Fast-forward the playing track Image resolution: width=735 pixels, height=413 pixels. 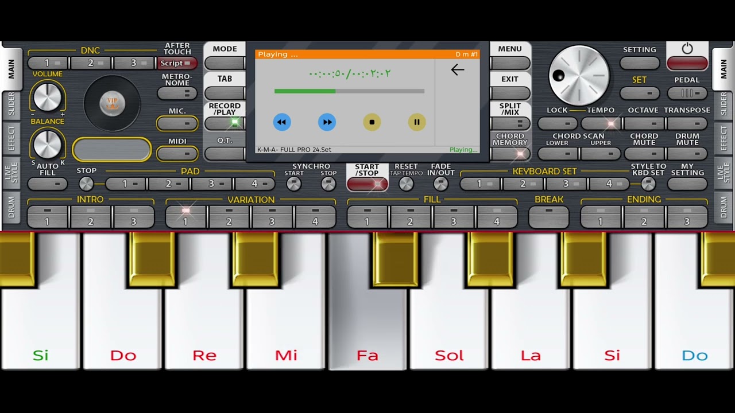(x=327, y=122)
